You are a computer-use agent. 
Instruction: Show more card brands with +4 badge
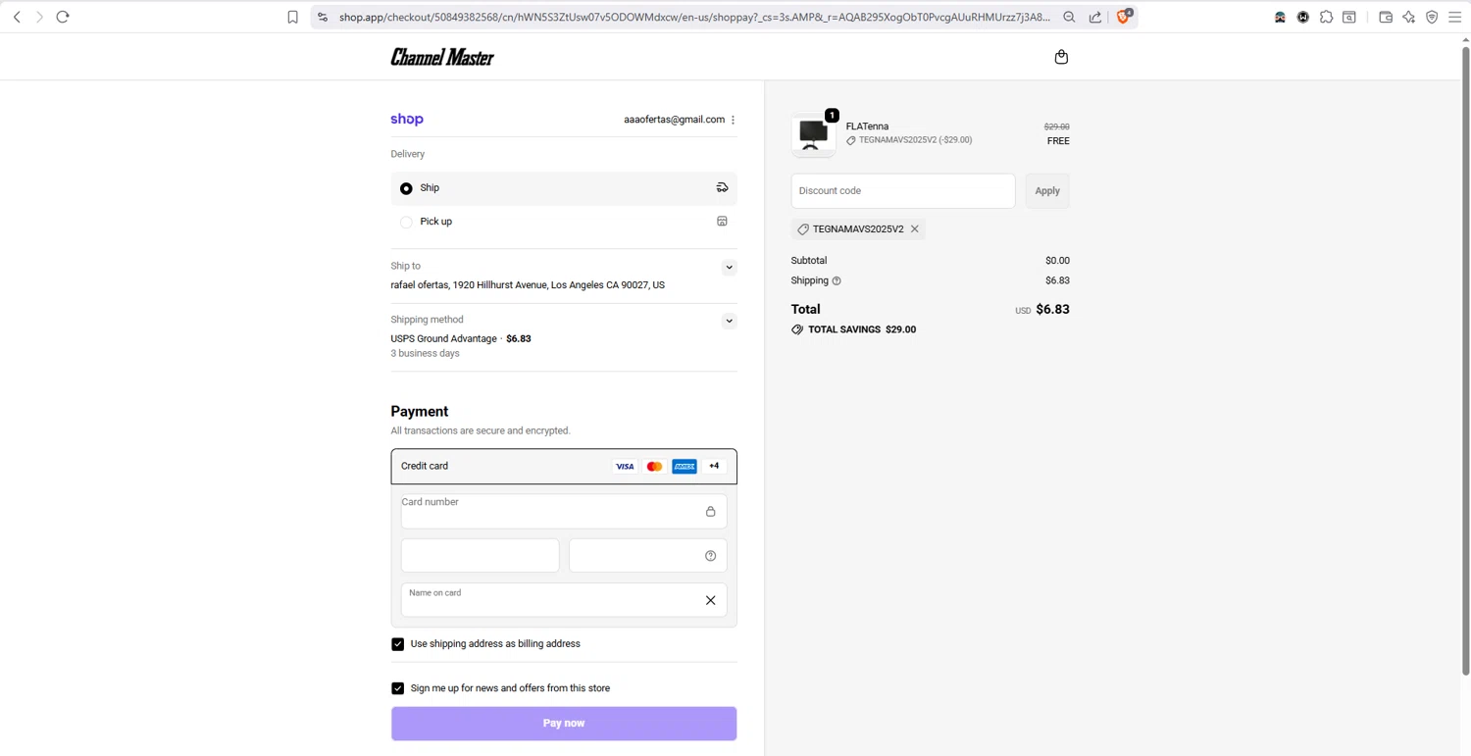click(x=714, y=466)
